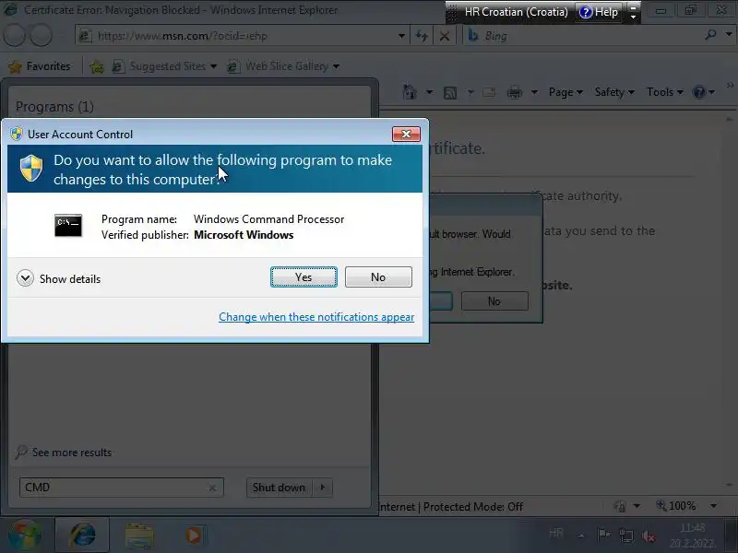Open the Safety menu

pos(614,92)
